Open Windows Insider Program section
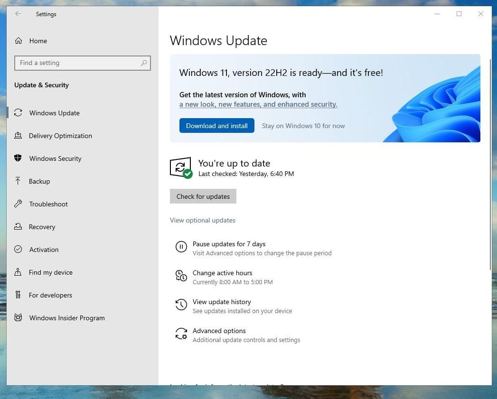 pos(67,318)
